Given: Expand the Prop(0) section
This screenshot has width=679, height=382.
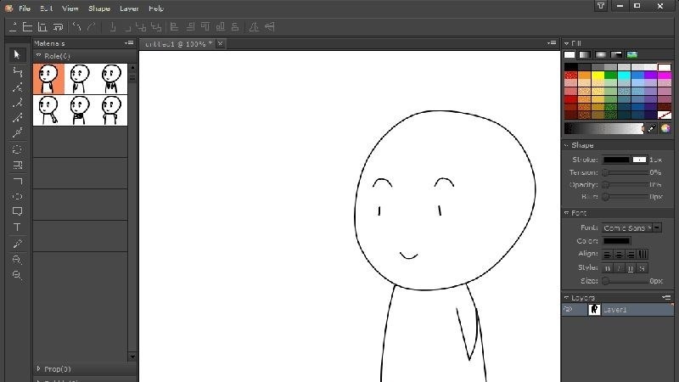Looking at the screenshot, I should [39, 368].
